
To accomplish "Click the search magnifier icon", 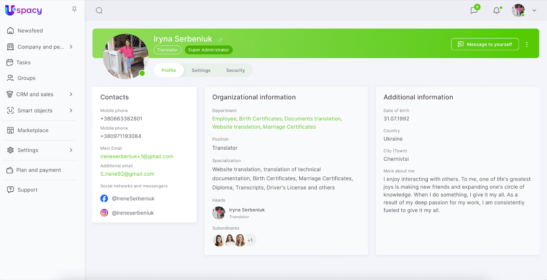I will [x=99, y=11].
